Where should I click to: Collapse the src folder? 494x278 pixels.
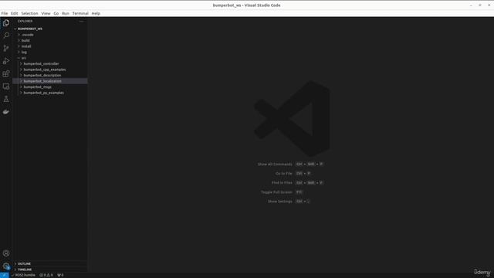click(x=49, y=58)
